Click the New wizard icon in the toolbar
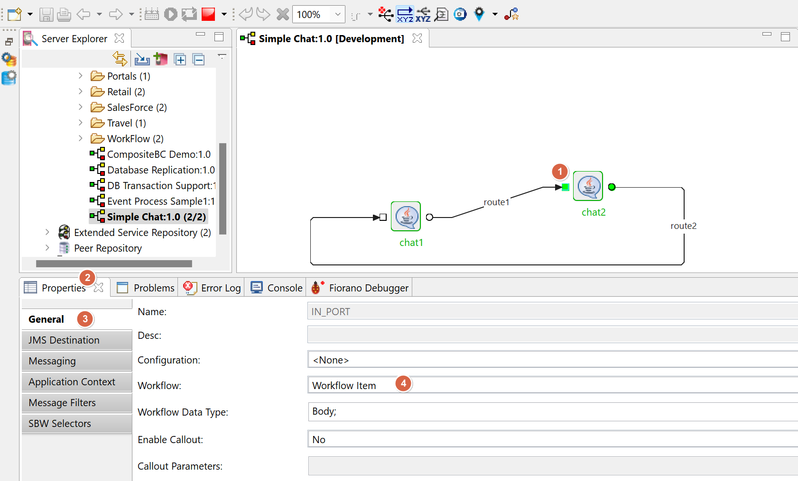This screenshot has width=798, height=481. click(x=14, y=14)
